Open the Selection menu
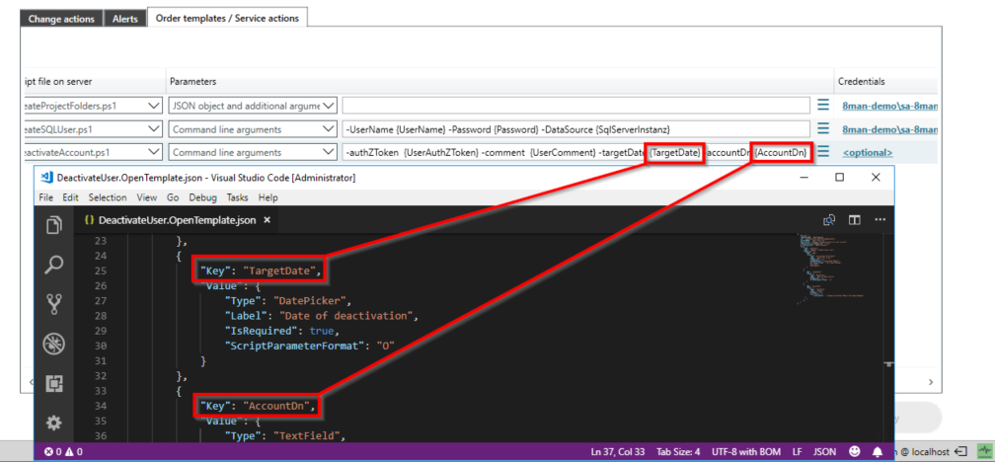Viewport: 995px width, 462px height. (x=108, y=197)
